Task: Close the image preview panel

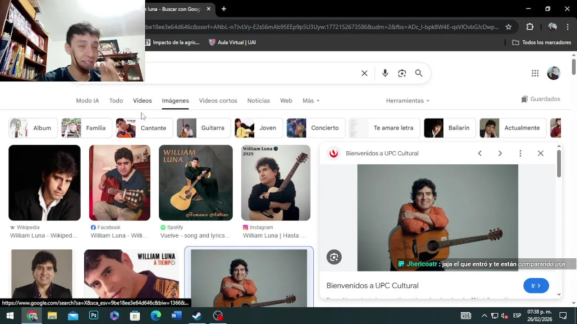Action: click(x=540, y=153)
